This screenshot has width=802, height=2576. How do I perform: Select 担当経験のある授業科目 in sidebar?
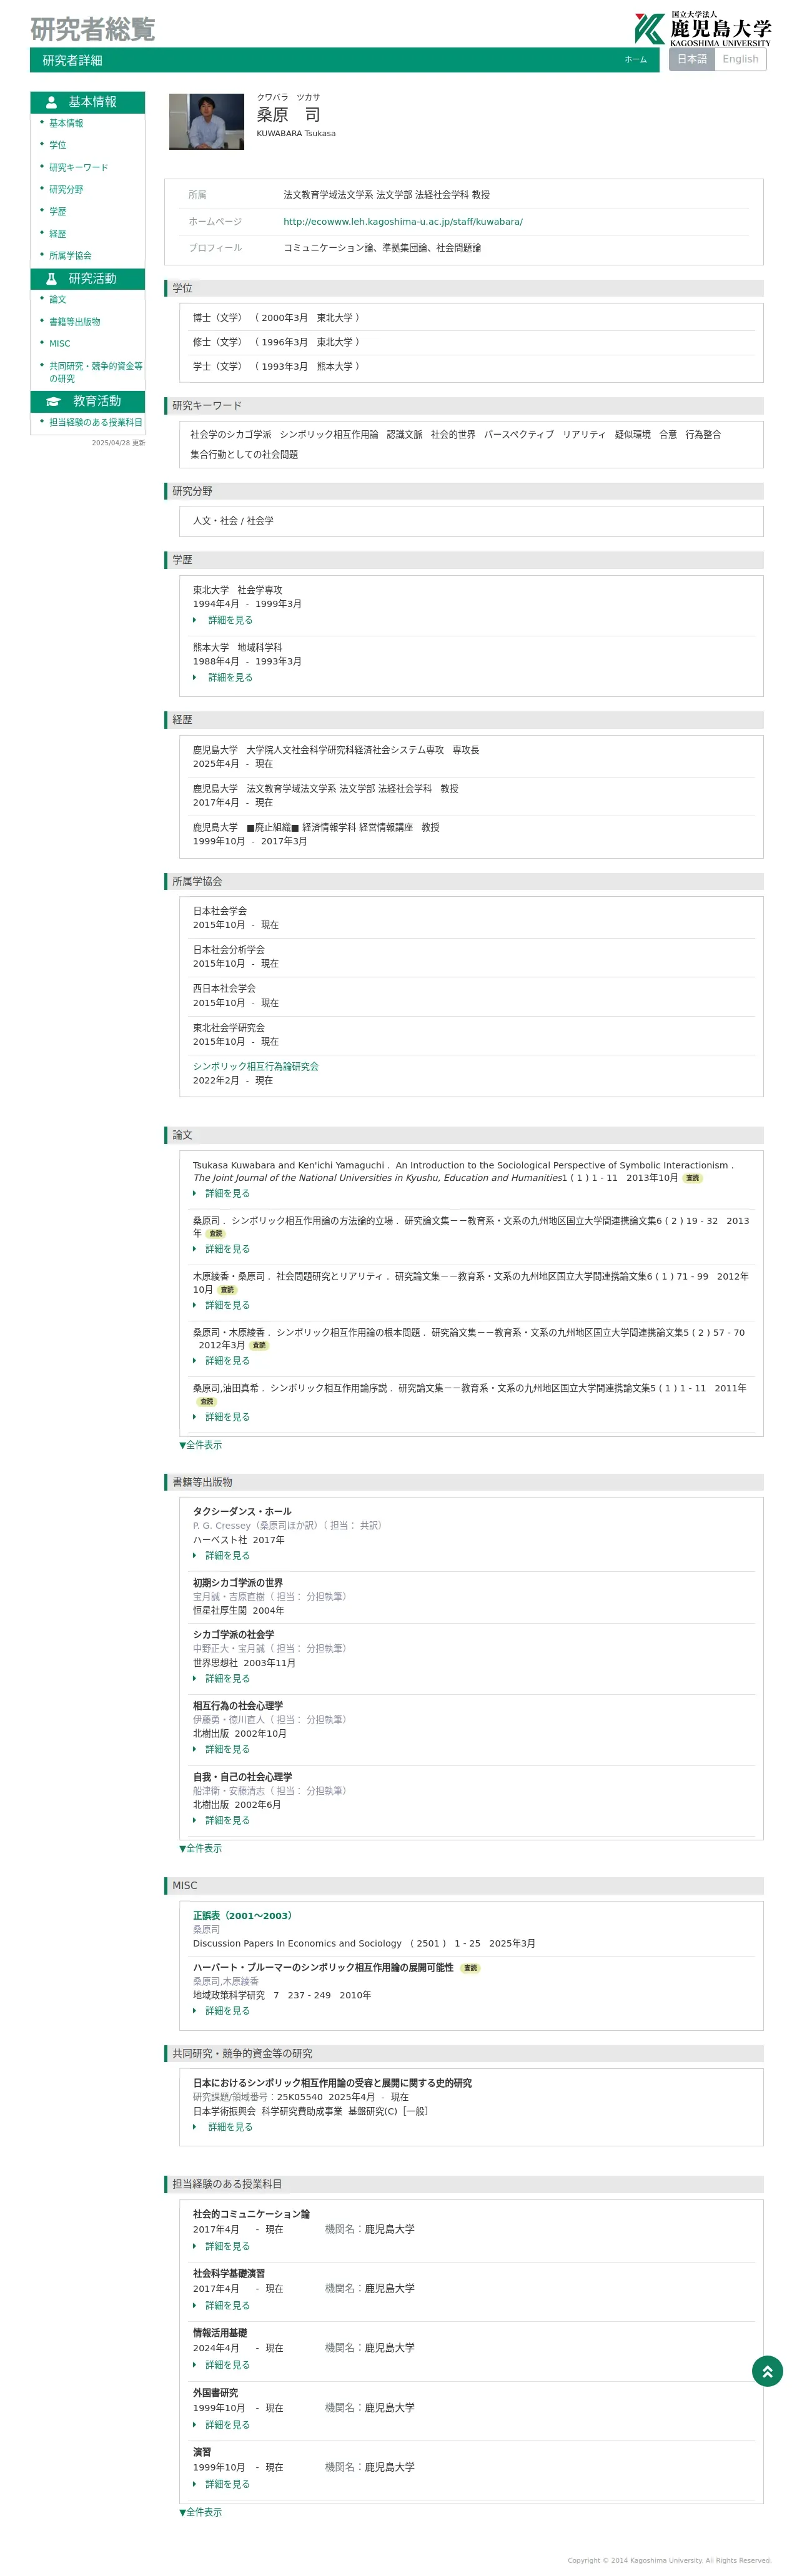pos(96,422)
